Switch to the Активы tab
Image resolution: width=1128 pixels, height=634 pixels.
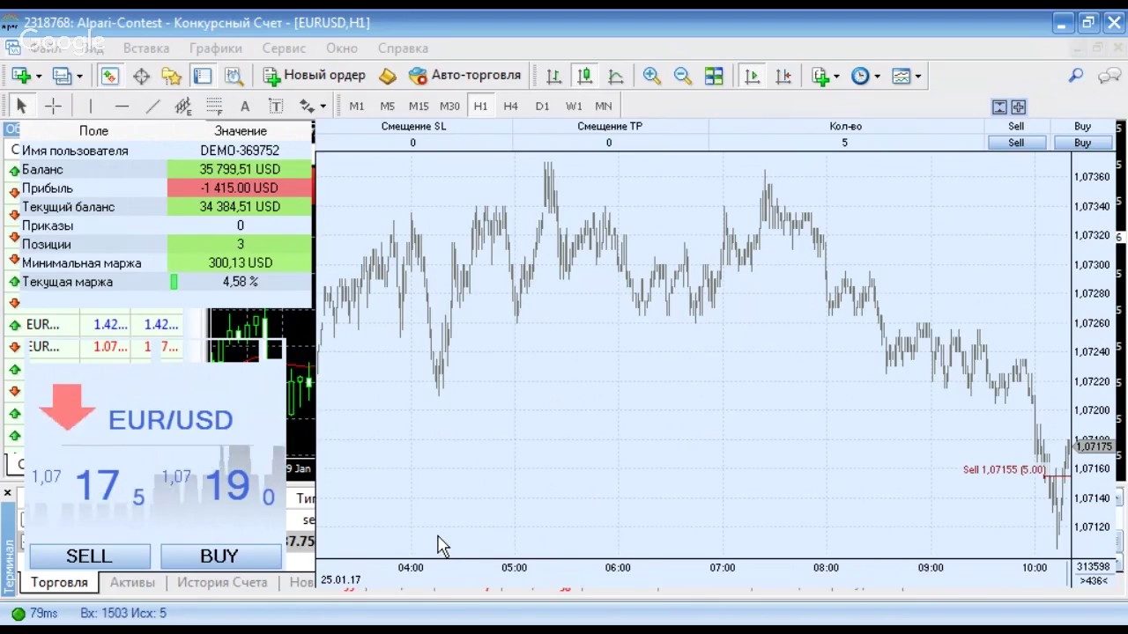132,582
